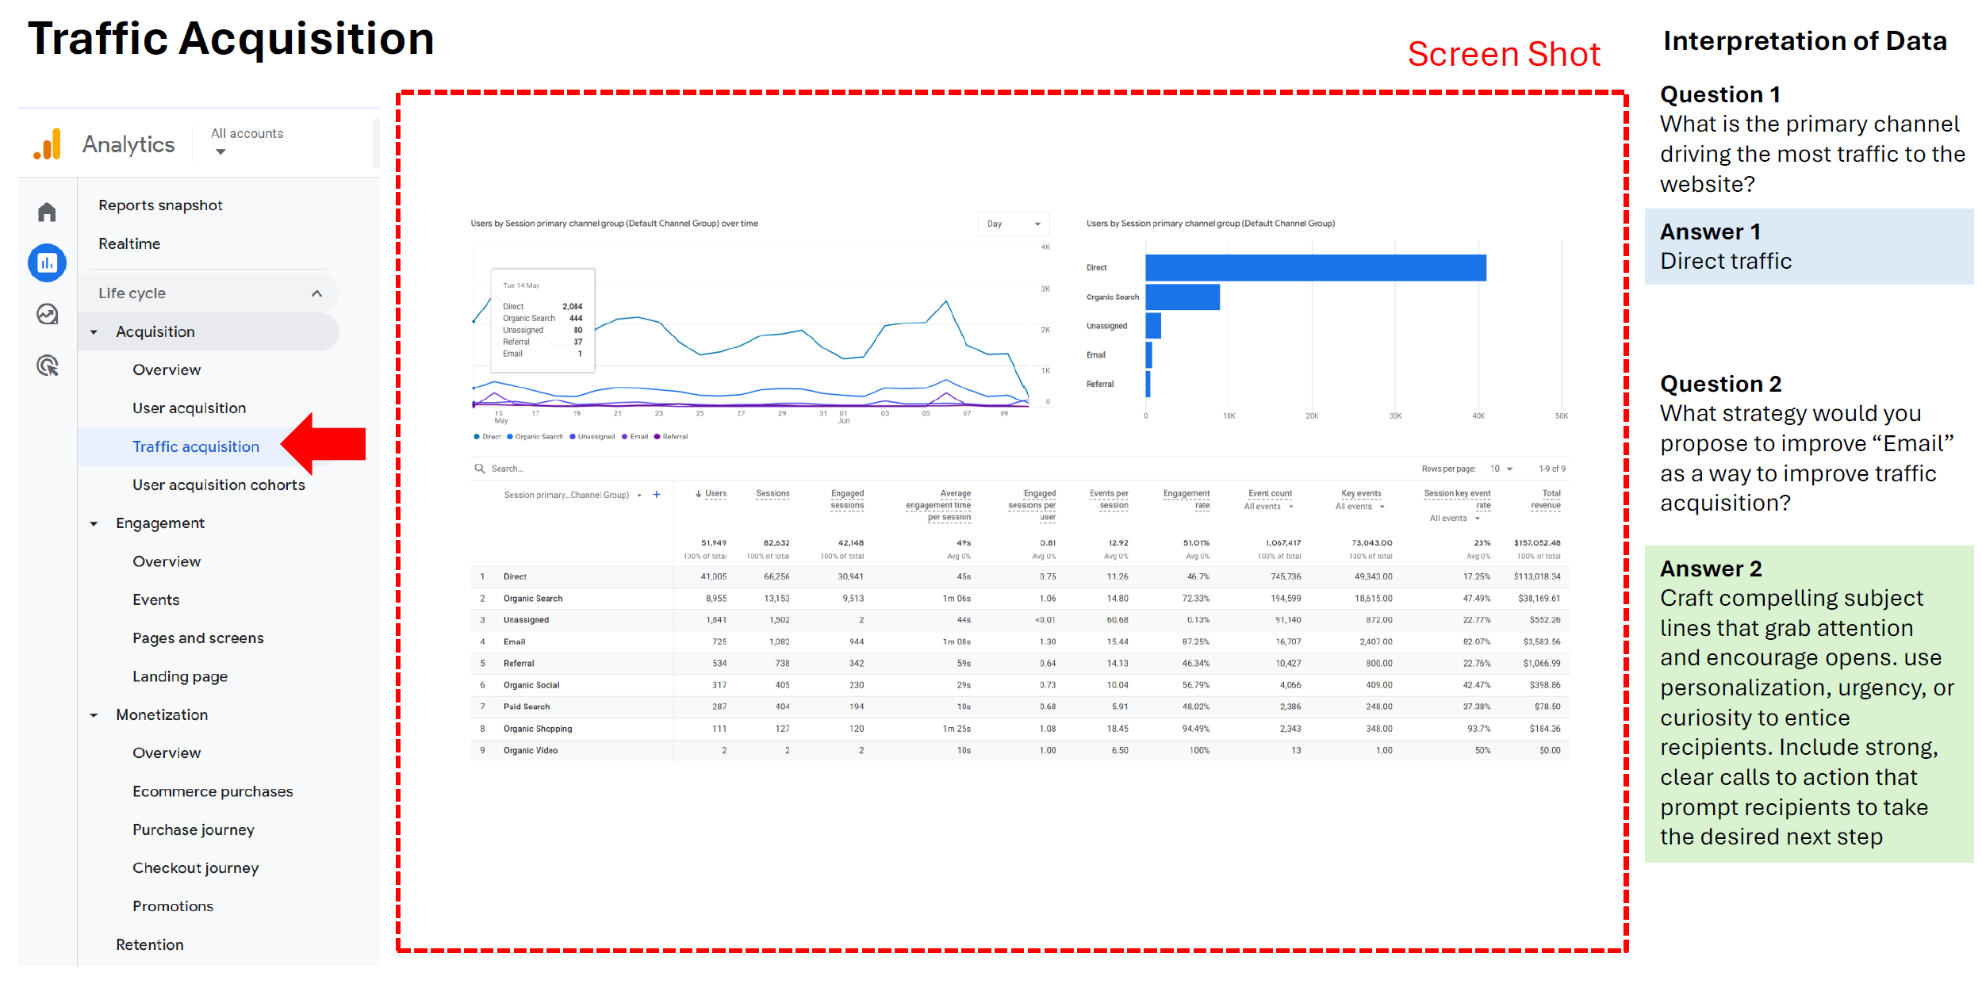The width and height of the screenshot is (1982, 984).
Task: Toggle Organic Search series in legend
Action: click(535, 437)
